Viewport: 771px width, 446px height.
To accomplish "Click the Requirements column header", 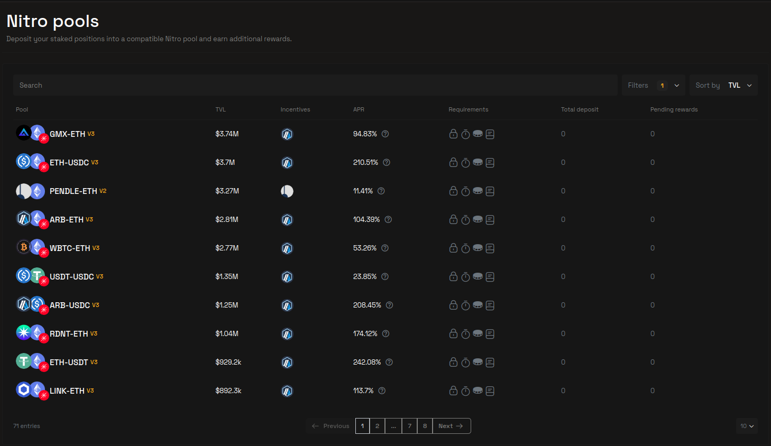I will [x=469, y=109].
